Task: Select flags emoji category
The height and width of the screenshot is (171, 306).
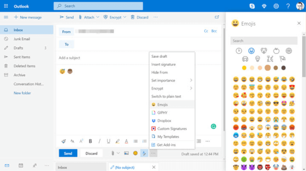Action: pos(282,59)
